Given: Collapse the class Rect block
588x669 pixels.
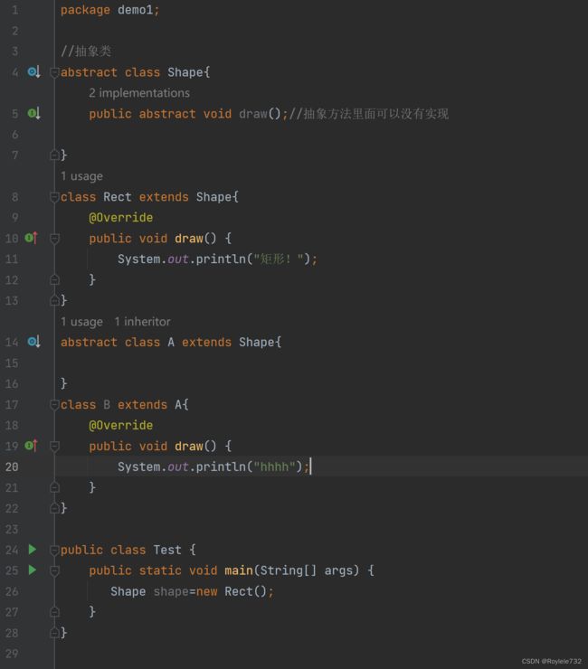Looking at the screenshot, I should point(54,197).
